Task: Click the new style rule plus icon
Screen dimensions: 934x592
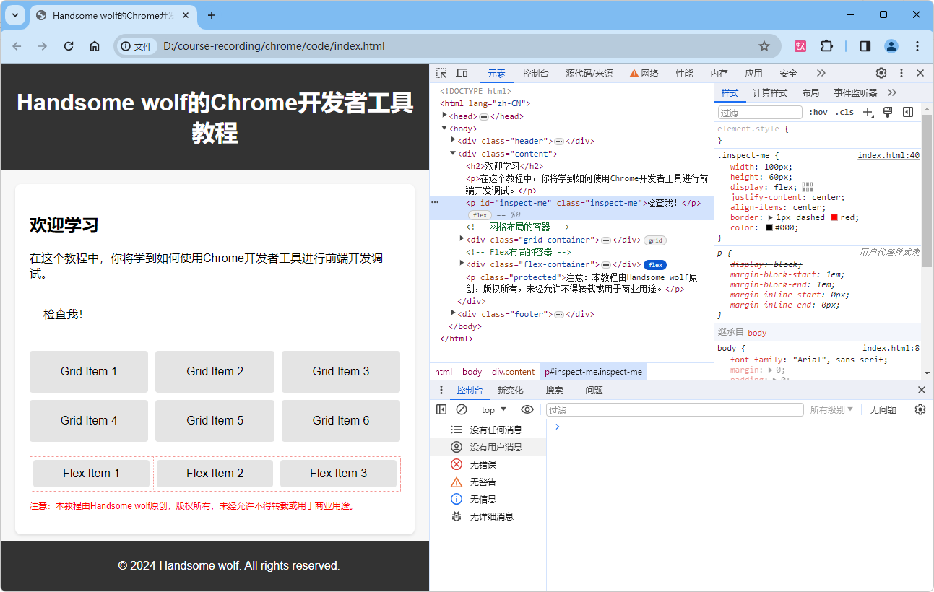Action: pyautogui.click(x=868, y=112)
